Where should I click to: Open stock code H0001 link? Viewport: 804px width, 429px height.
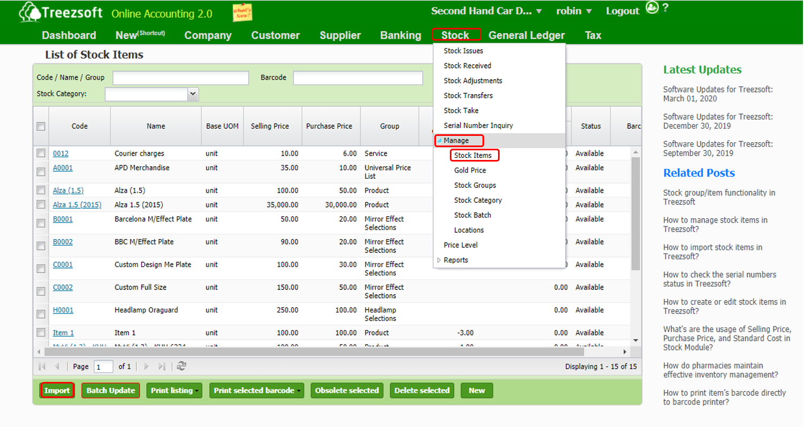point(63,310)
